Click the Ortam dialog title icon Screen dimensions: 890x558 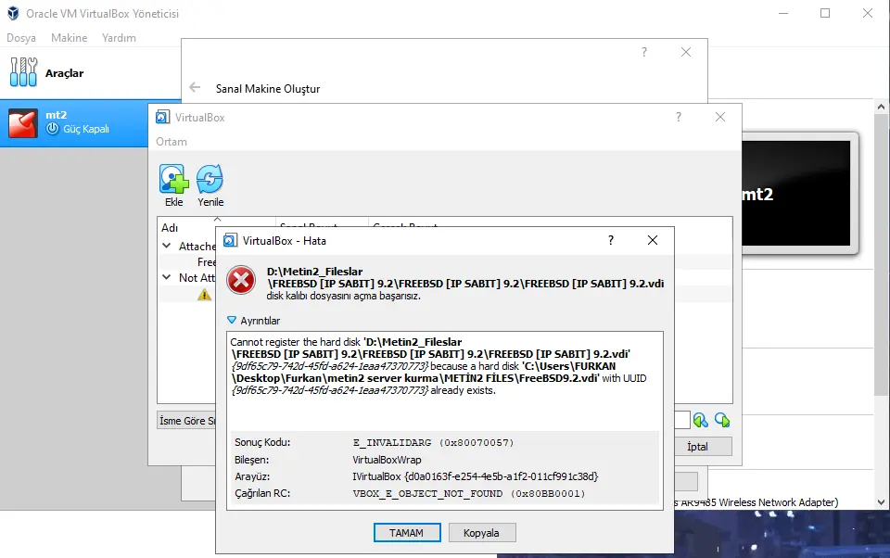162,117
